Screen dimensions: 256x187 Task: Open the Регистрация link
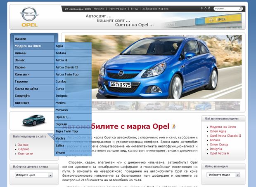tap(117, 9)
